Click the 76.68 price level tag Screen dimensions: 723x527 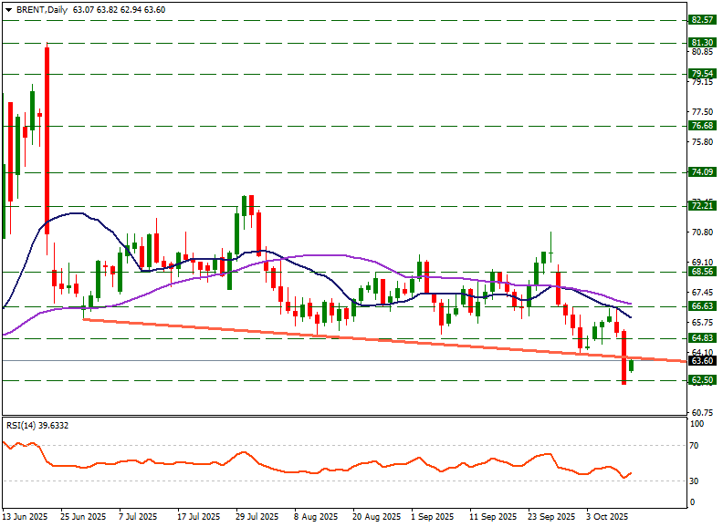tap(701, 126)
